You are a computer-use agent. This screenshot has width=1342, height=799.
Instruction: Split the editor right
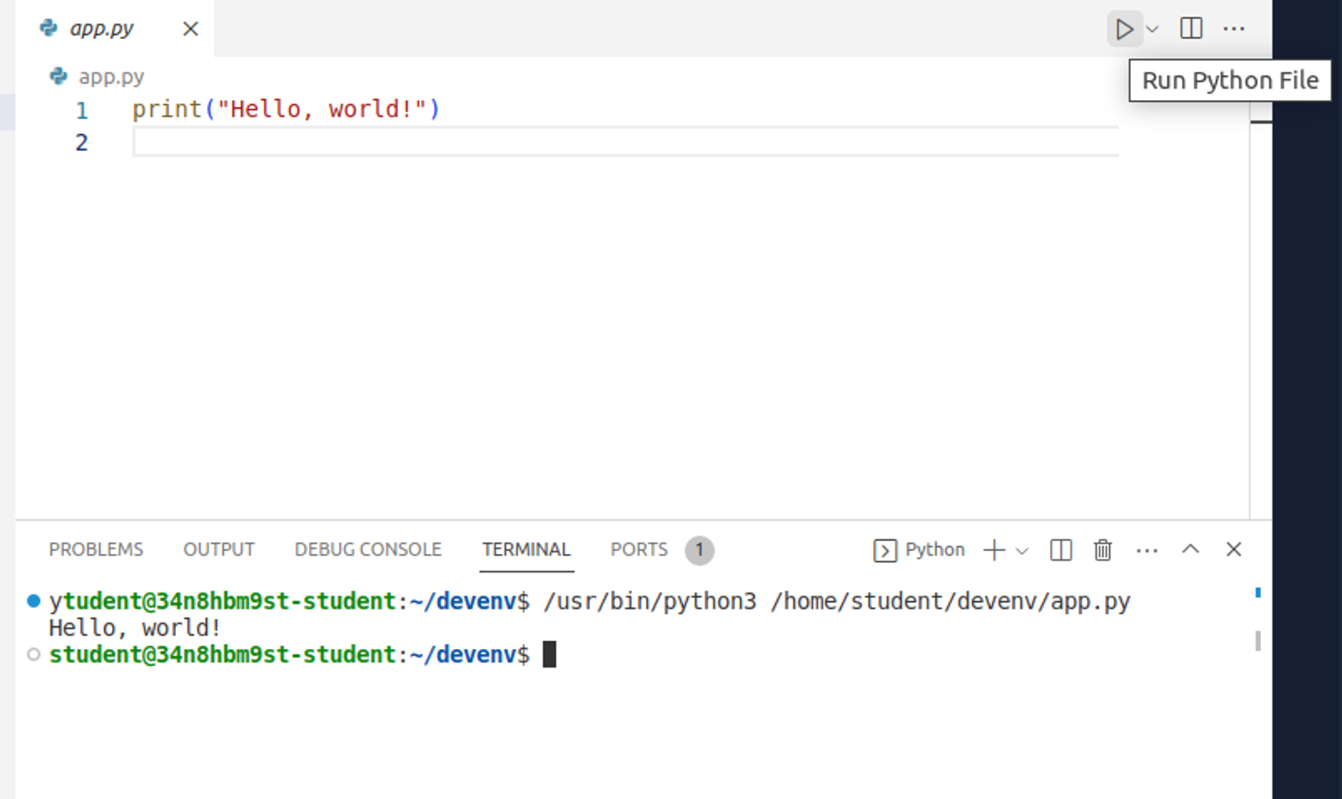[x=1191, y=29]
